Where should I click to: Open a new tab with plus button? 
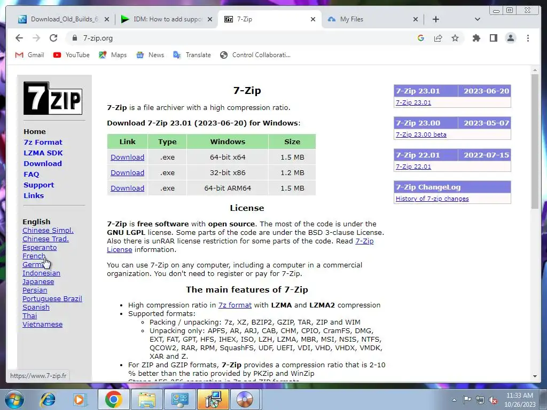pyautogui.click(x=436, y=19)
